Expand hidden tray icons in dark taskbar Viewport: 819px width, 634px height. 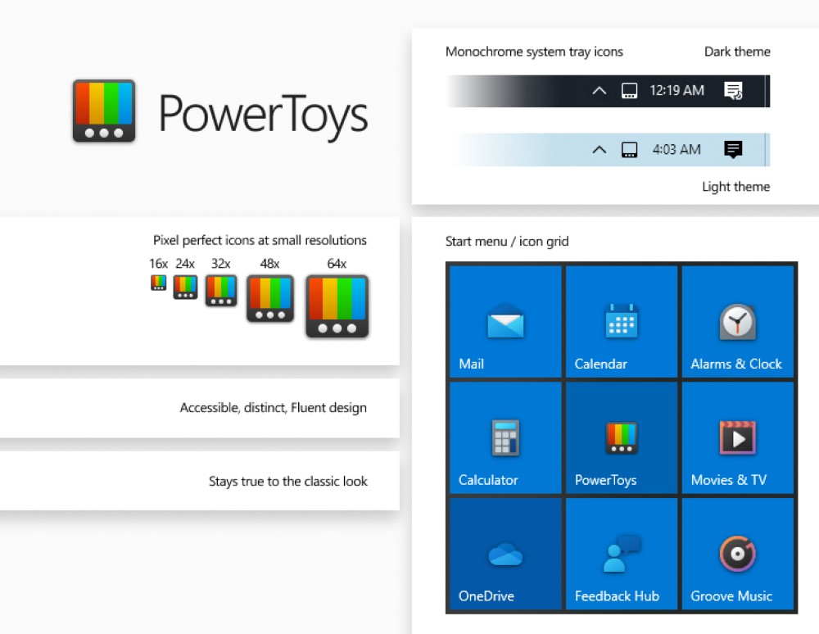tap(600, 91)
